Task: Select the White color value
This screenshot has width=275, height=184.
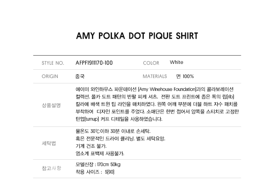Action: click(176, 62)
